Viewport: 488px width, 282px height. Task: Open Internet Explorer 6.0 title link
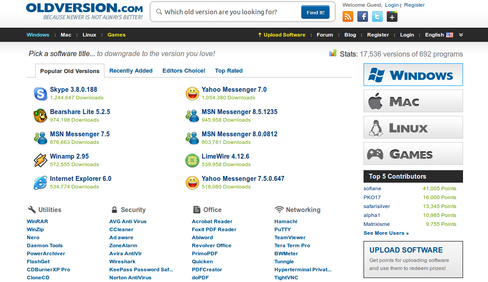[x=81, y=179]
